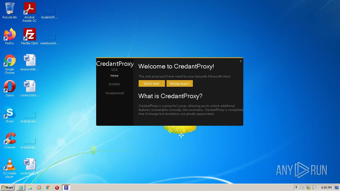Select the msnbudget.rtf document icon
The width and height of the screenshot is (340, 191).
[x=29, y=167]
